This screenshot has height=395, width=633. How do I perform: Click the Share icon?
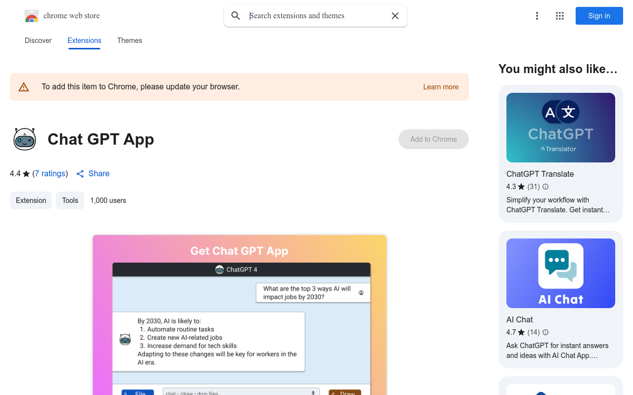tap(80, 174)
